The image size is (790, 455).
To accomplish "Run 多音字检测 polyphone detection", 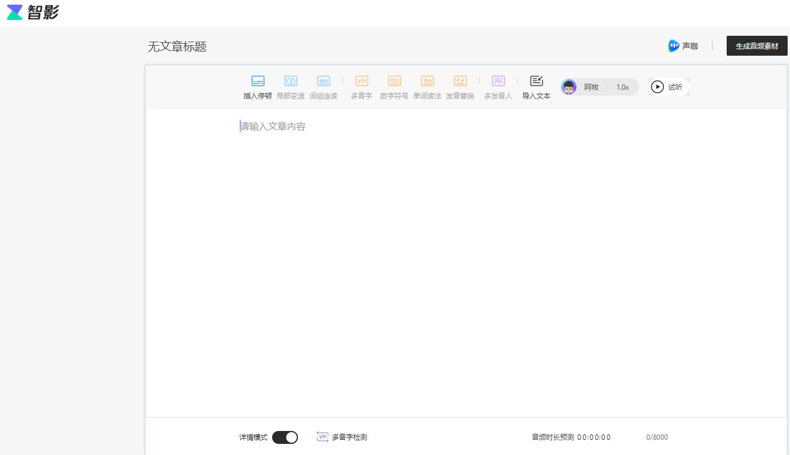I will coord(342,437).
